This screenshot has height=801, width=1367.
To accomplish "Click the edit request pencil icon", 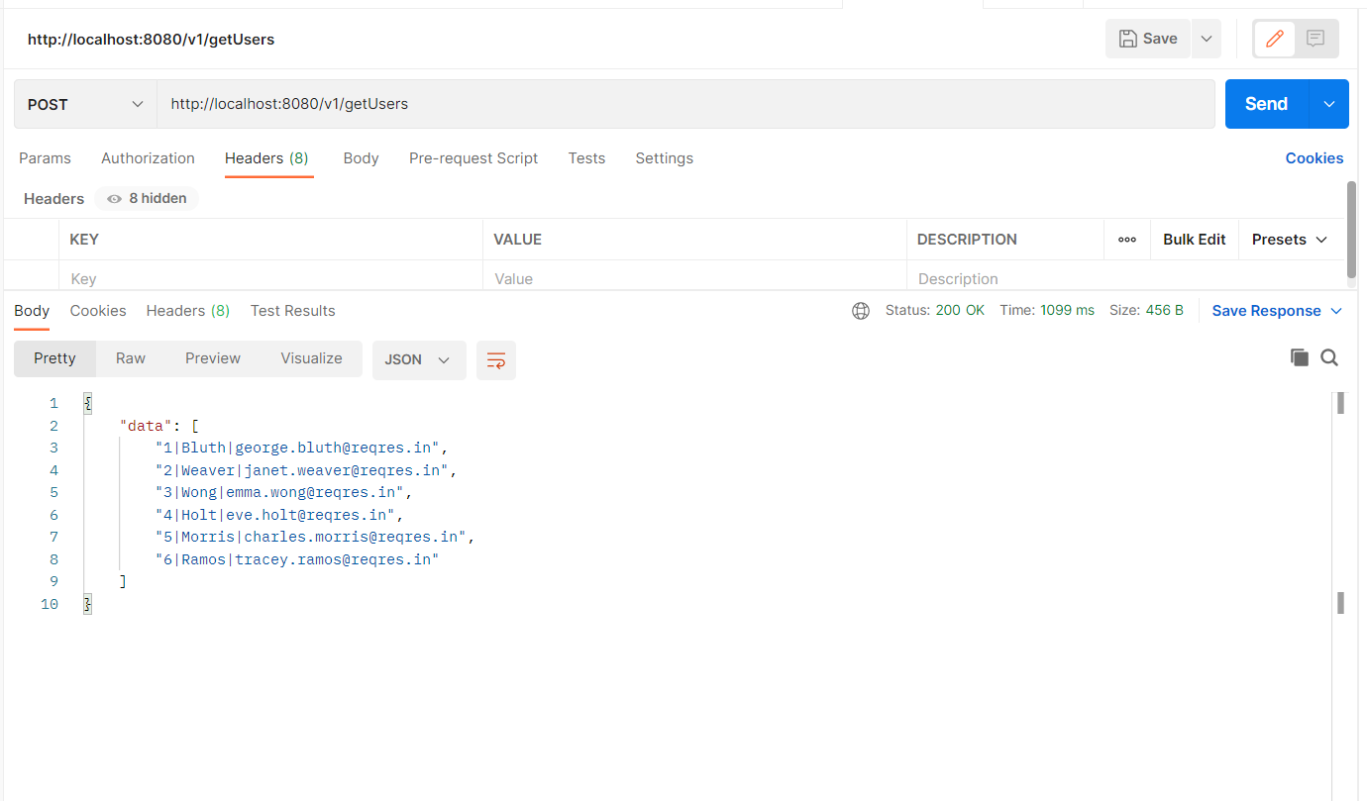I will coord(1273,38).
